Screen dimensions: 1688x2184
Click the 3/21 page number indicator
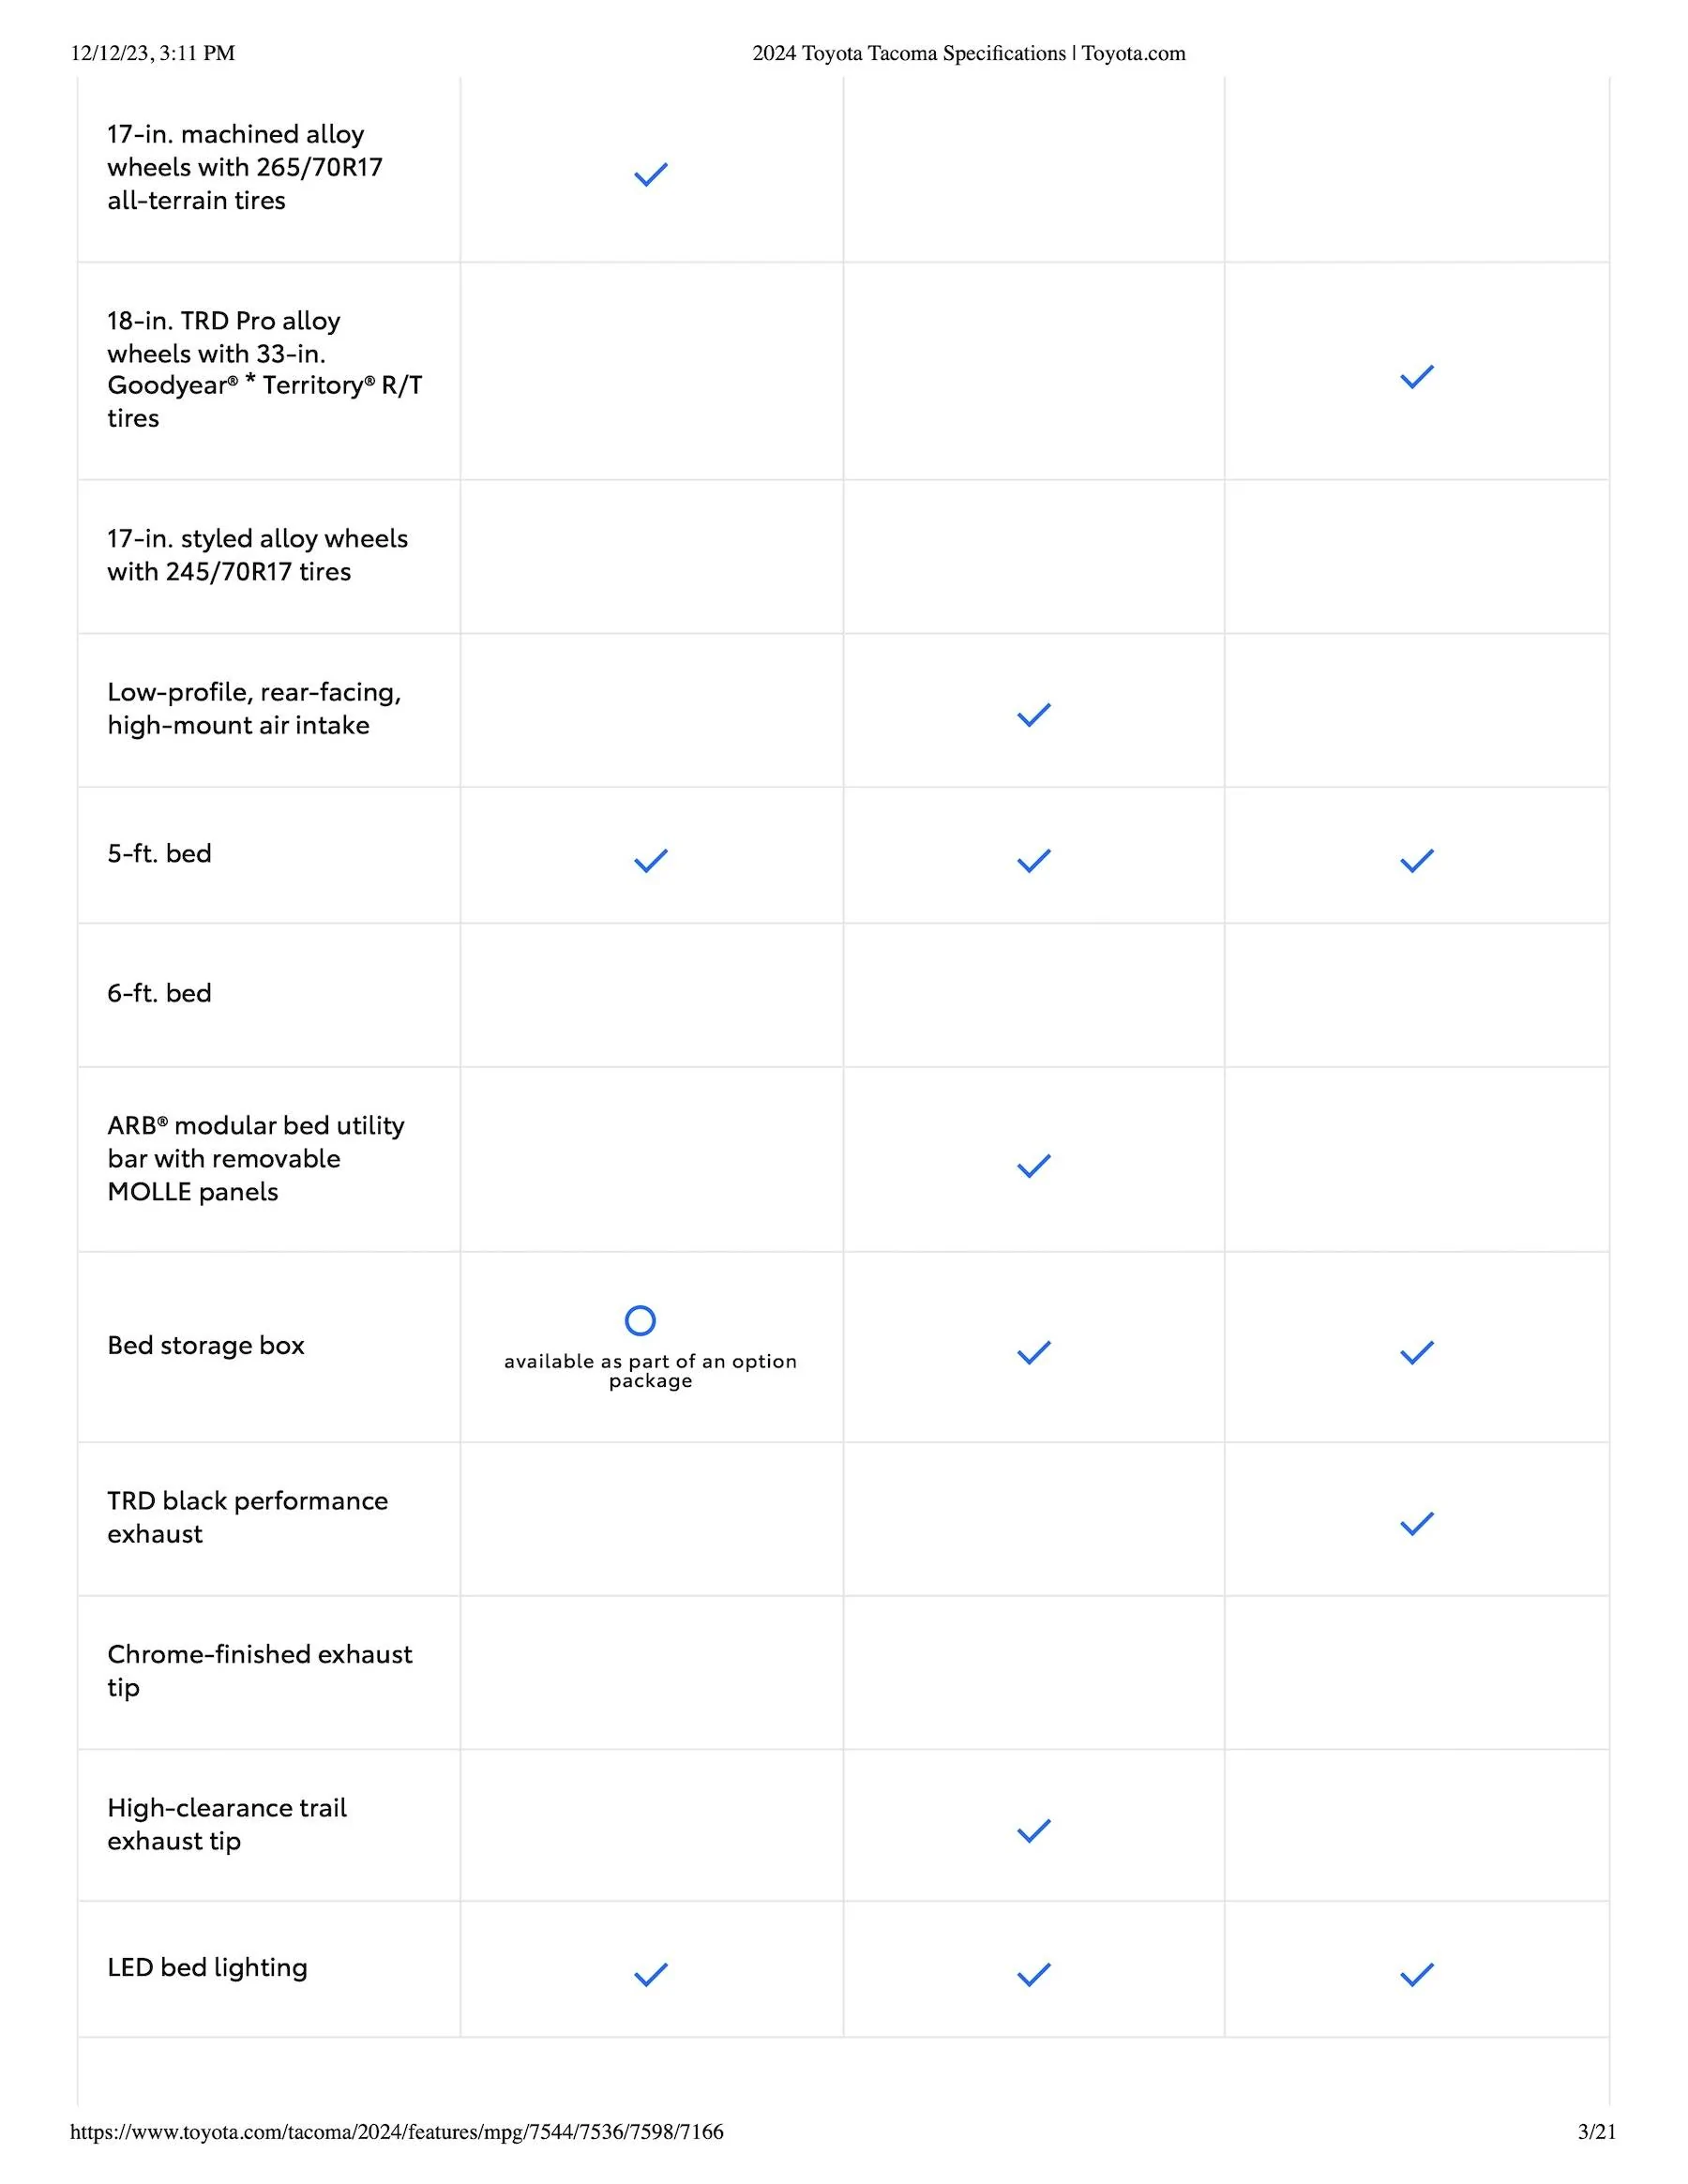click(x=1596, y=2131)
